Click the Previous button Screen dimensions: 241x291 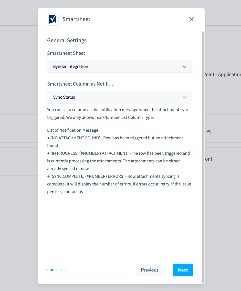pyautogui.click(x=150, y=270)
